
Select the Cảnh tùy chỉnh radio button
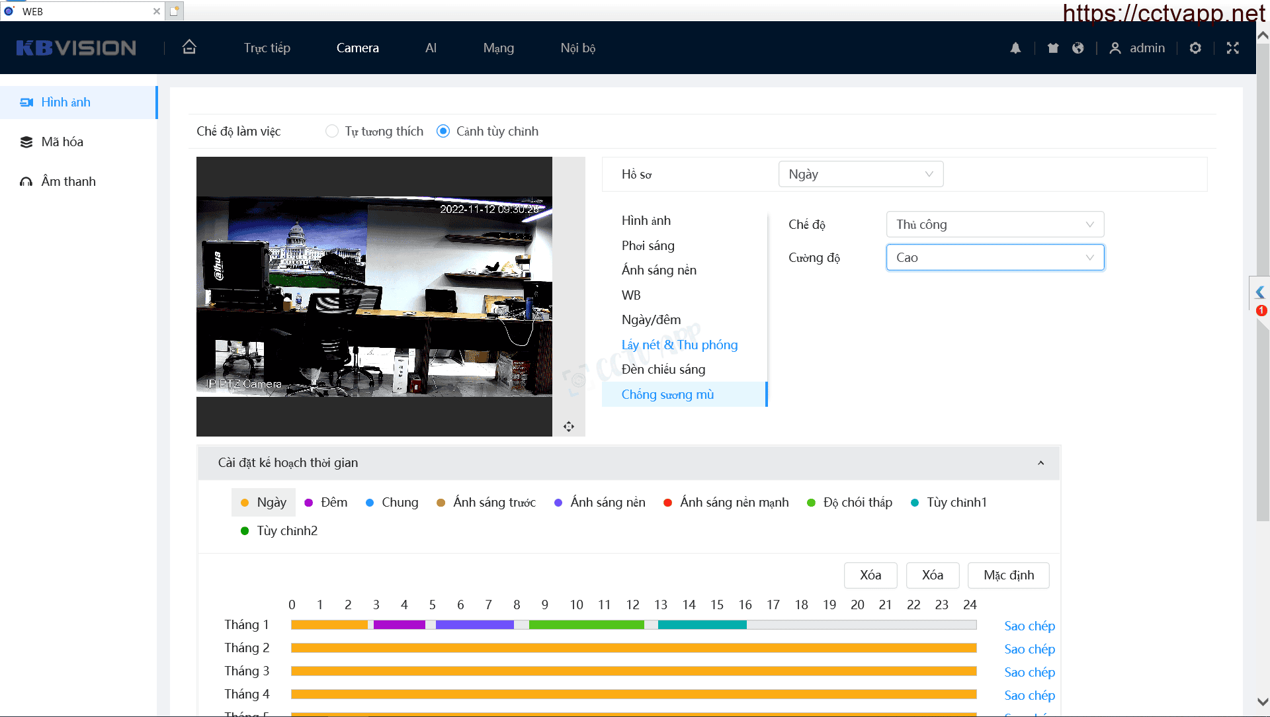point(444,132)
